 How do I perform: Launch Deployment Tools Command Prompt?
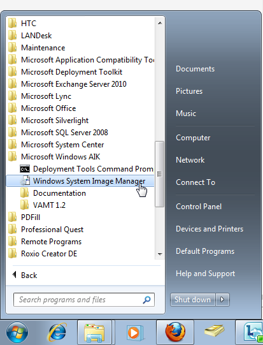[x=80, y=169]
